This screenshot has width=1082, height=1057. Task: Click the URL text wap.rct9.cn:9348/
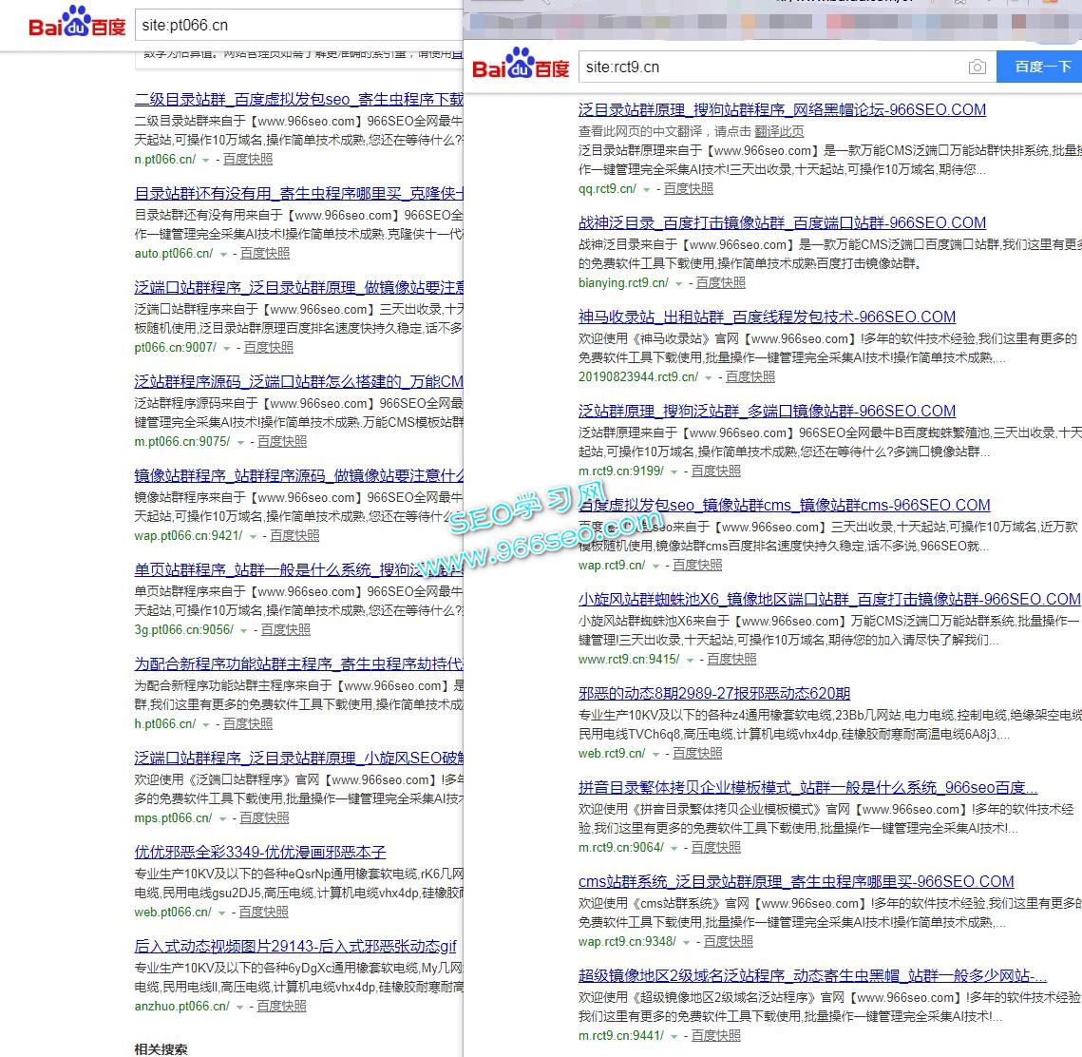(627, 942)
